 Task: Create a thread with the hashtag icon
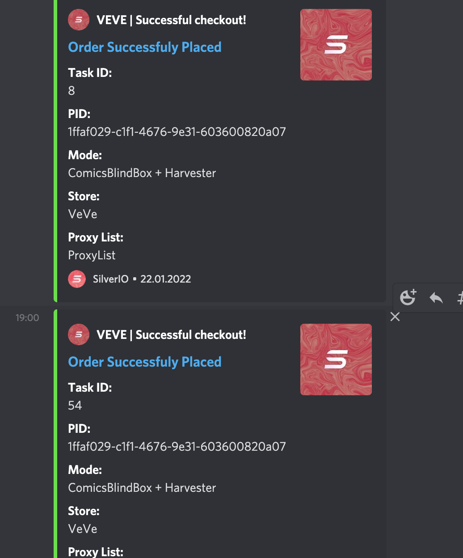coord(459,297)
